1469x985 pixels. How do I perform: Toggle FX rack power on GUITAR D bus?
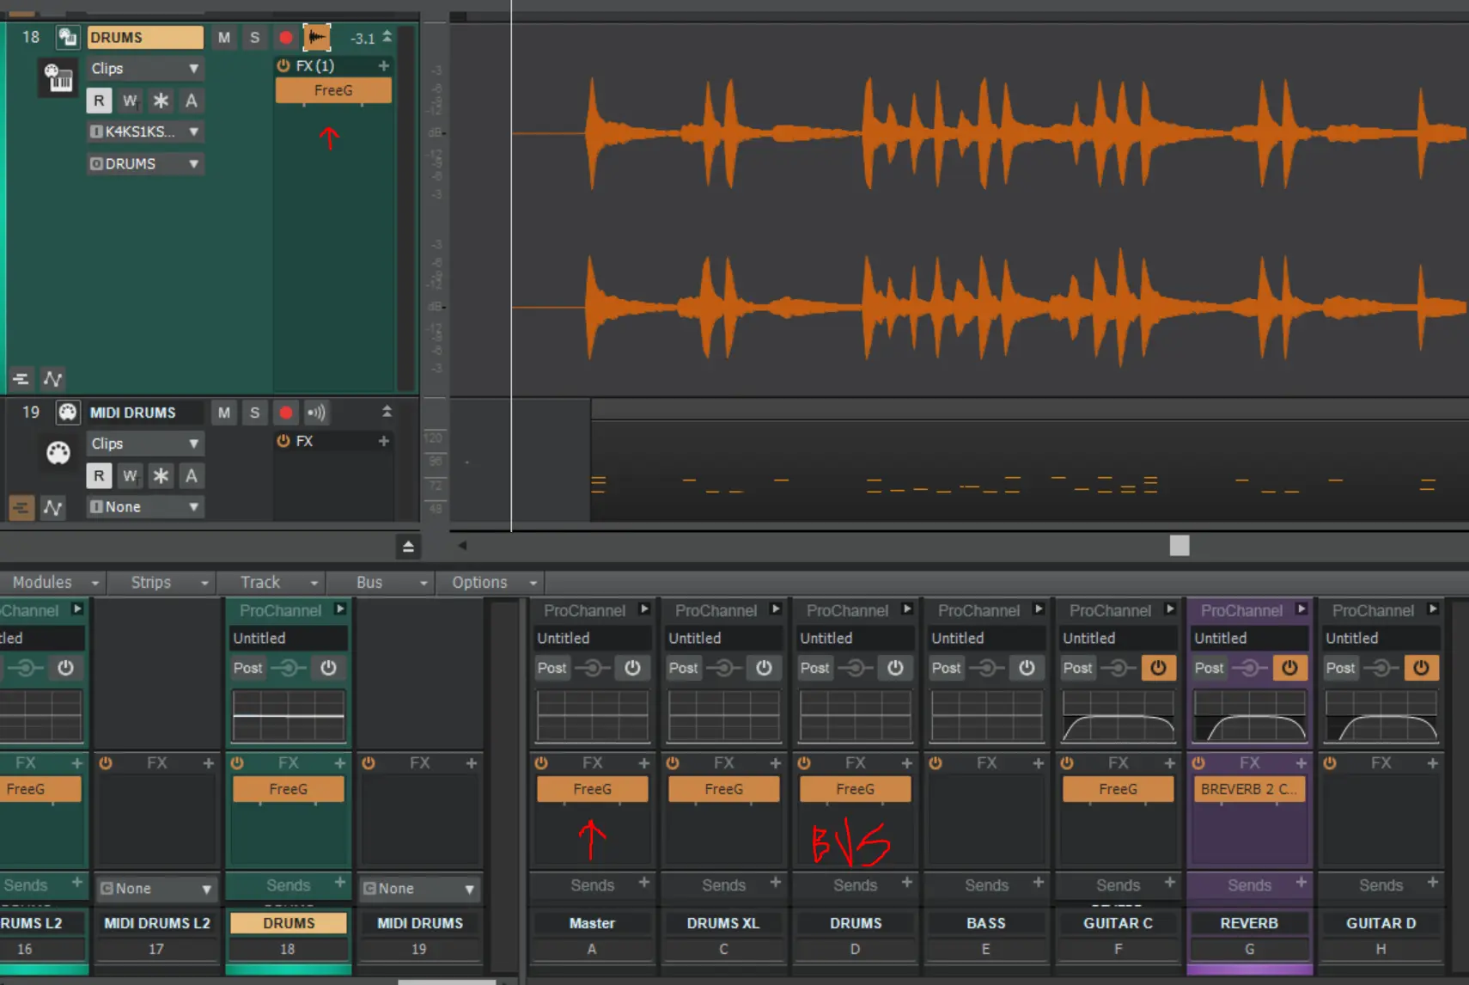pos(1330,763)
